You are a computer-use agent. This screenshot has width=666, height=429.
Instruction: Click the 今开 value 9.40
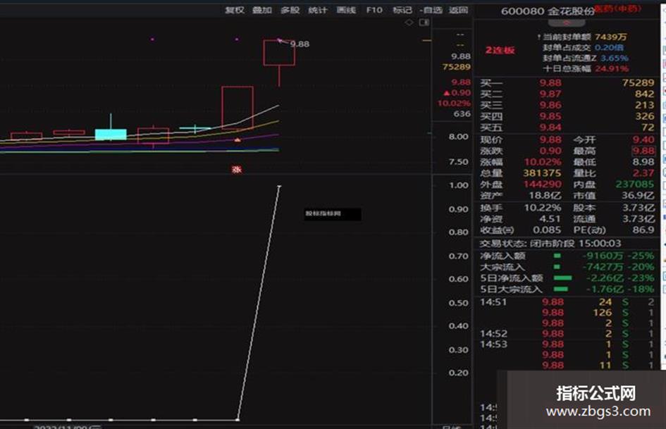click(643, 139)
